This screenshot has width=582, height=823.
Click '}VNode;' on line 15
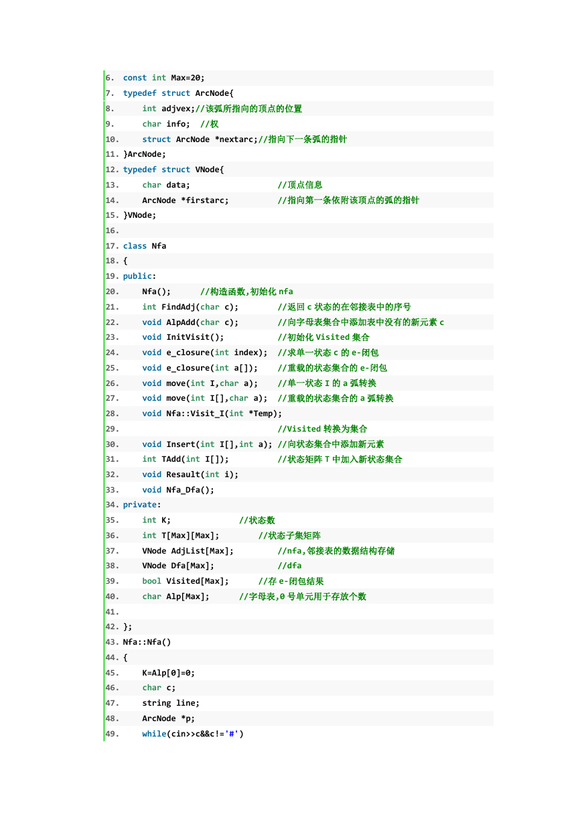pyautogui.click(x=140, y=215)
